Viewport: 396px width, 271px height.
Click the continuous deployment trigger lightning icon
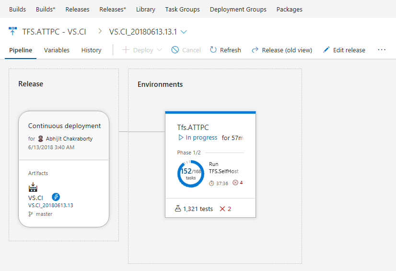point(56,197)
